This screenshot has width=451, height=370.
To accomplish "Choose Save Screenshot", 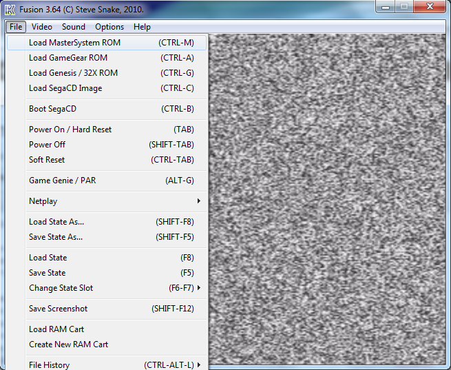I will (x=107, y=309).
